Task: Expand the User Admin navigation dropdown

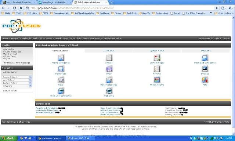Action: click(30, 80)
